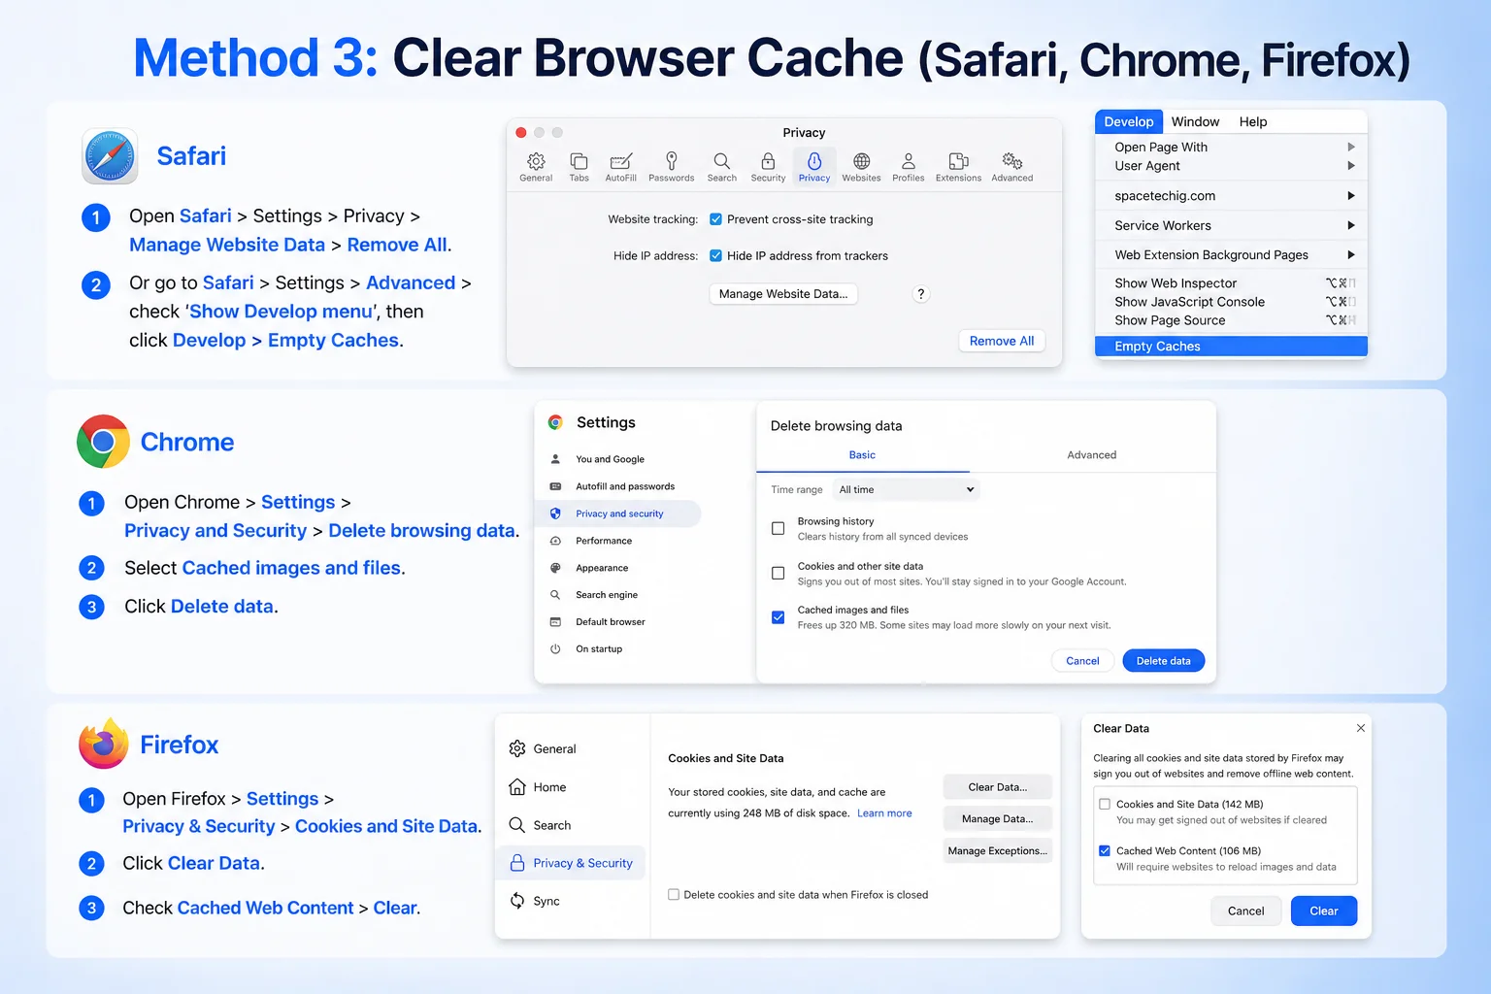This screenshot has height=994, width=1491.
Task: Open the Search magnifier pane in Safari settings
Action: [721, 167]
